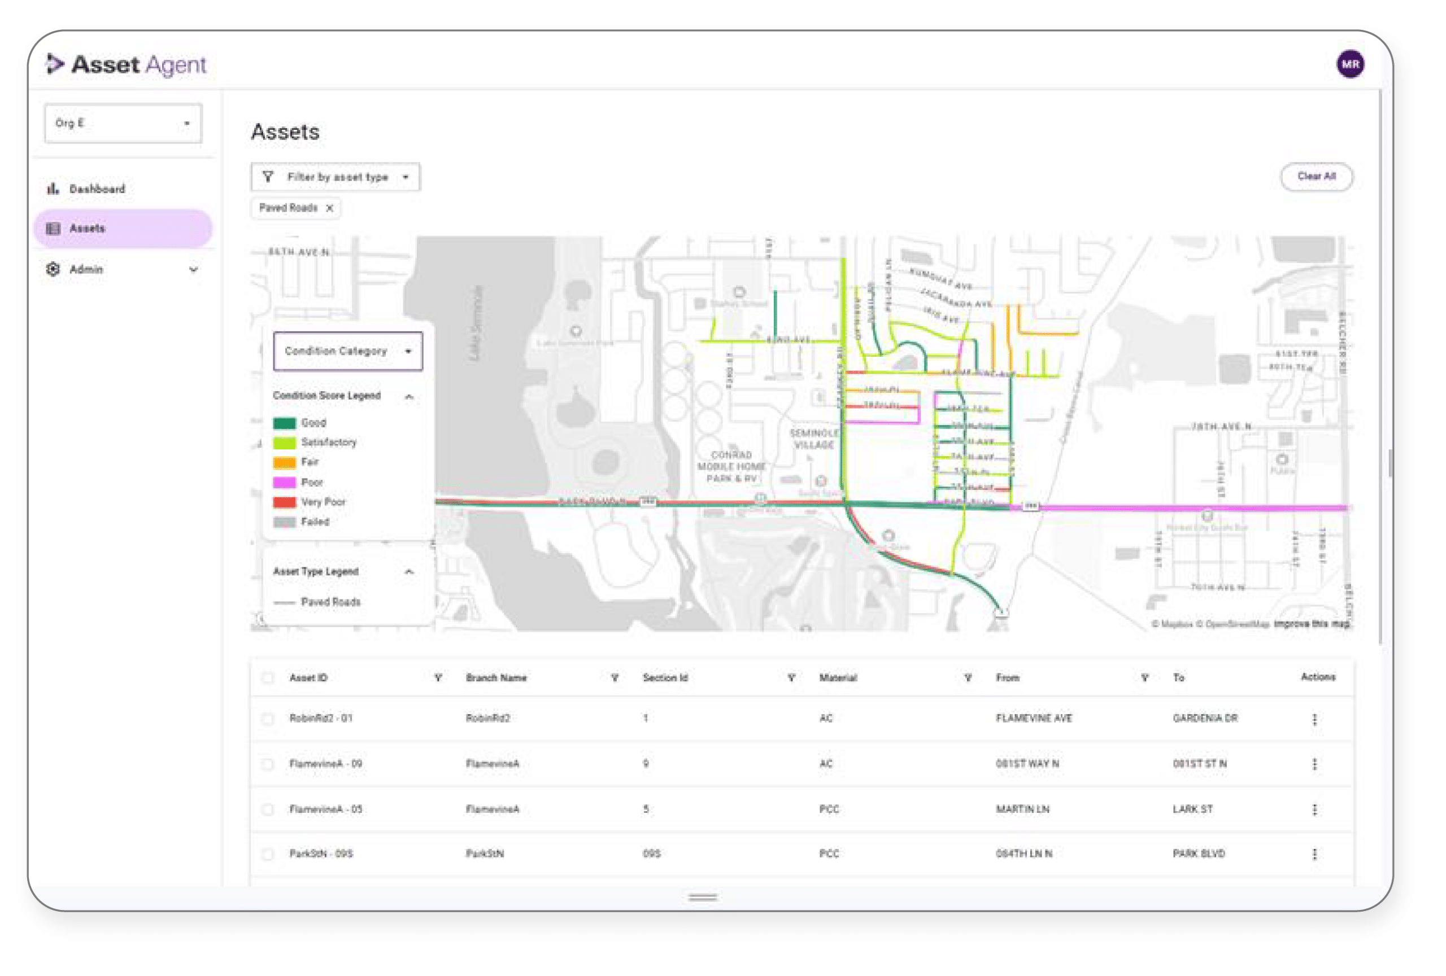Open the Asset ID column filter icon

click(x=438, y=677)
